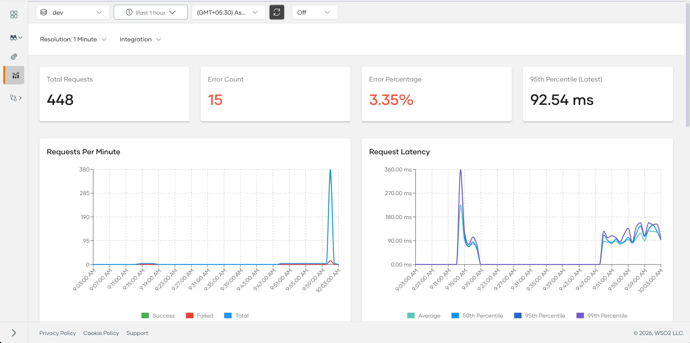This screenshot has height=343, width=690.
Task: Expand the Resolution: 1 Minute selector
Action: 73,39
